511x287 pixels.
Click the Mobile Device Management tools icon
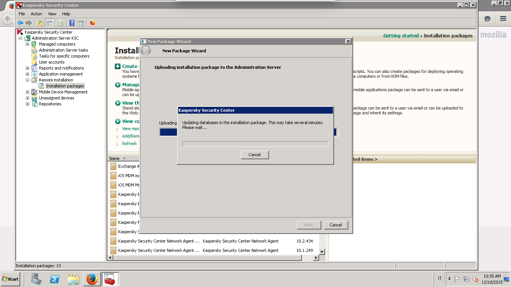(34, 92)
